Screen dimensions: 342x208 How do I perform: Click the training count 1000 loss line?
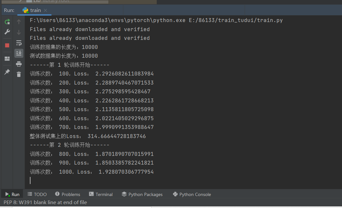pyautogui.click(x=92, y=172)
